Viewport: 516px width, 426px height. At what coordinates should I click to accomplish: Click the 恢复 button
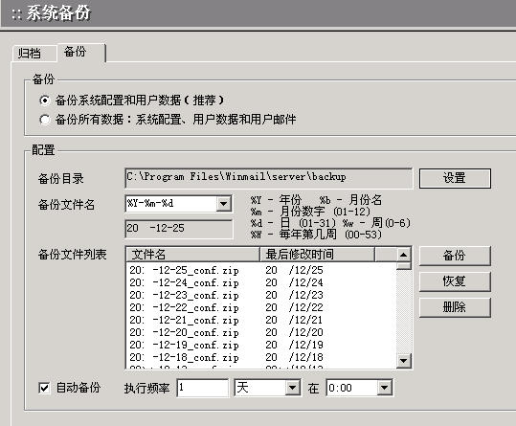point(455,281)
